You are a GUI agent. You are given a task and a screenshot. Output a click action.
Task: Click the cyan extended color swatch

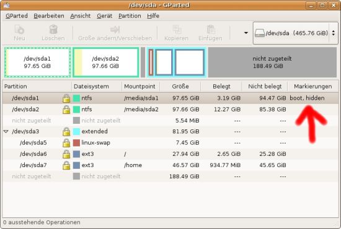(x=76, y=132)
